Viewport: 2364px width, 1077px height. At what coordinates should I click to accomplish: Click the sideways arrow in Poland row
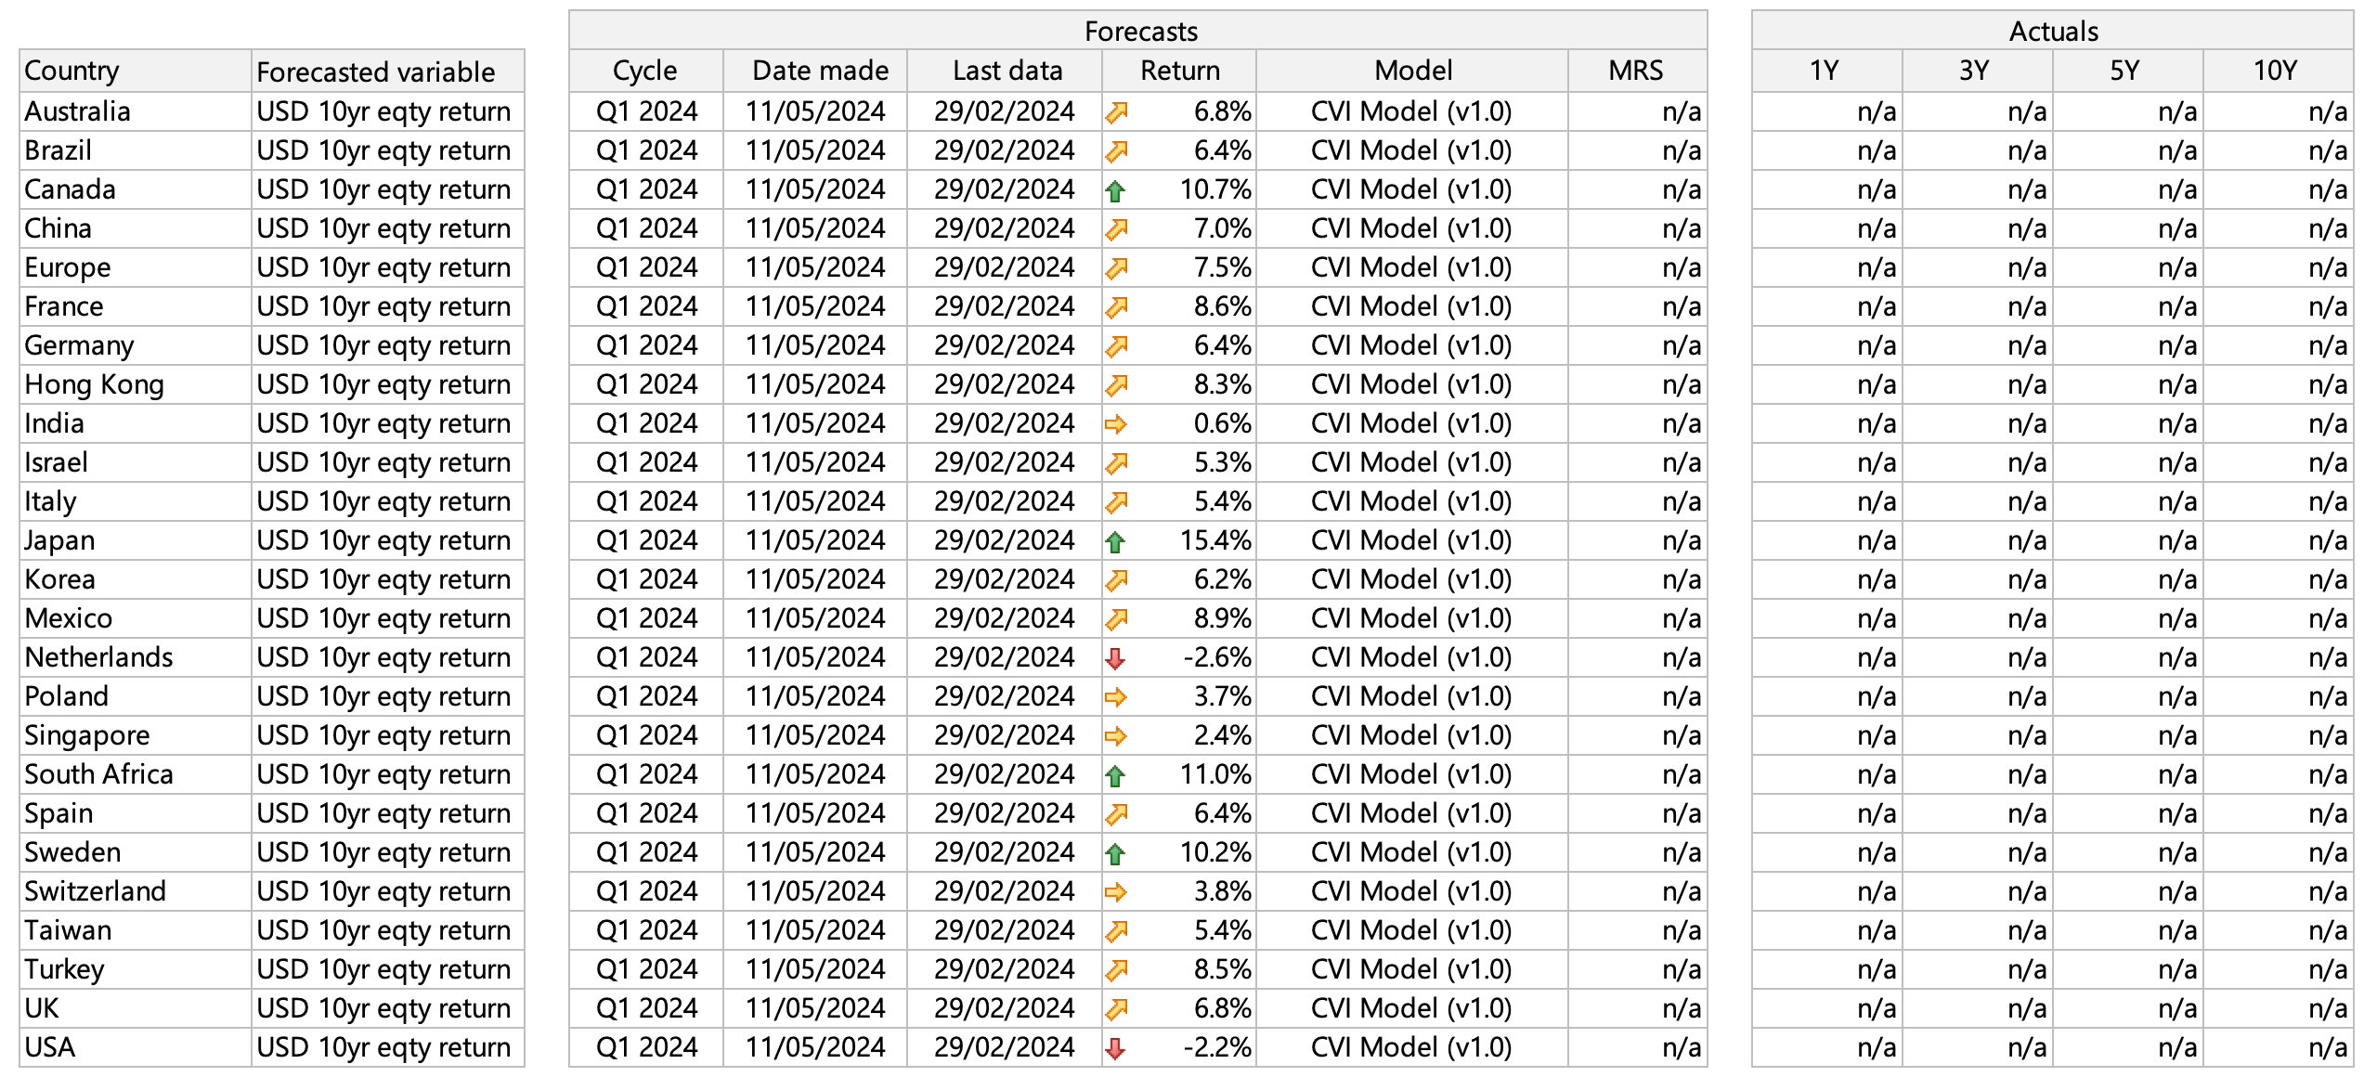tap(1115, 697)
